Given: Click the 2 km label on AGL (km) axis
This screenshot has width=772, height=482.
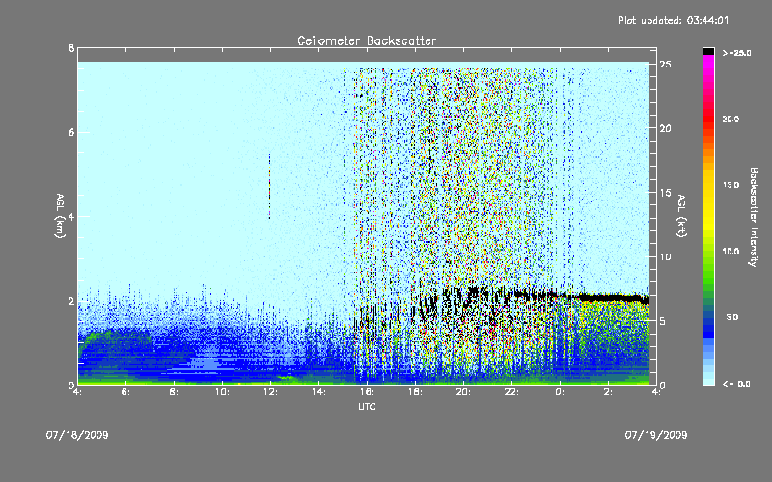Looking at the screenshot, I should click(71, 301).
